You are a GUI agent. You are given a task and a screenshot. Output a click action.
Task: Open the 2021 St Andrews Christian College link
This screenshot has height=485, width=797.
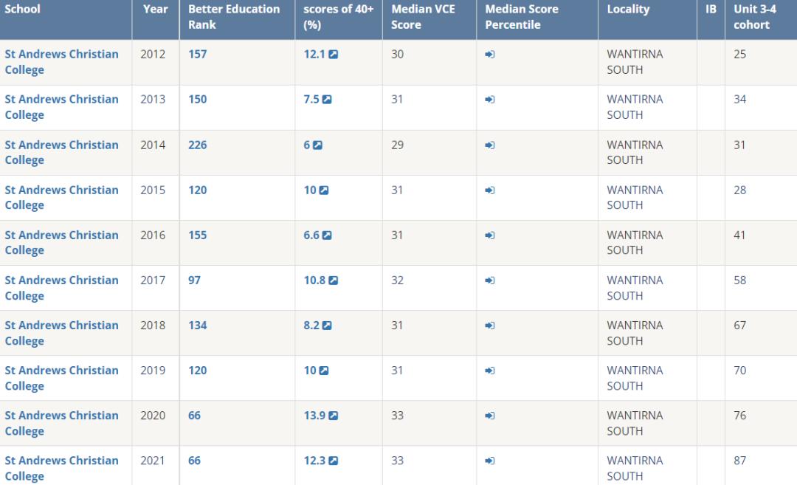click(x=61, y=468)
